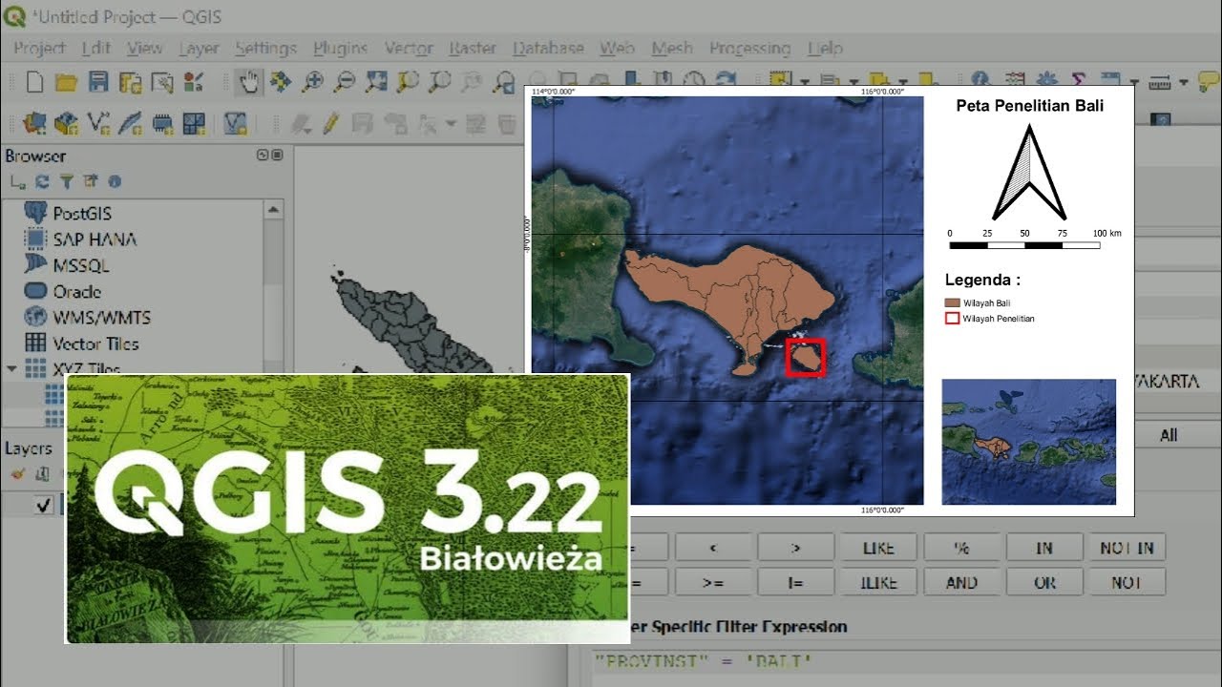The width and height of the screenshot is (1222, 687).
Task: Click the Bali inset overview map thumbnail
Action: [1029, 442]
